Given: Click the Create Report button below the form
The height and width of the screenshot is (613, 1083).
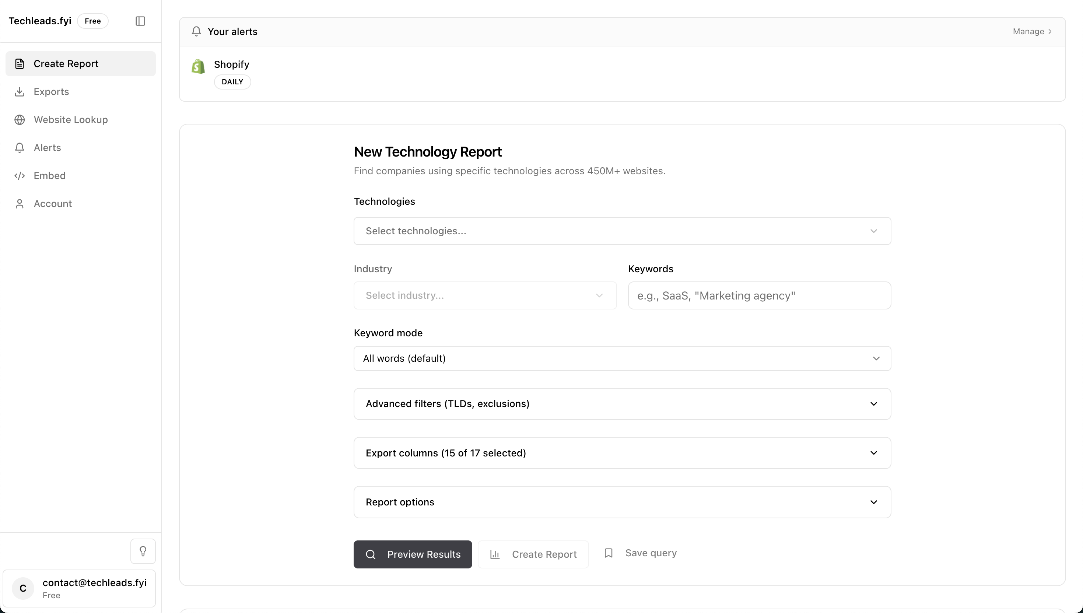Looking at the screenshot, I should [x=533, y=554].
